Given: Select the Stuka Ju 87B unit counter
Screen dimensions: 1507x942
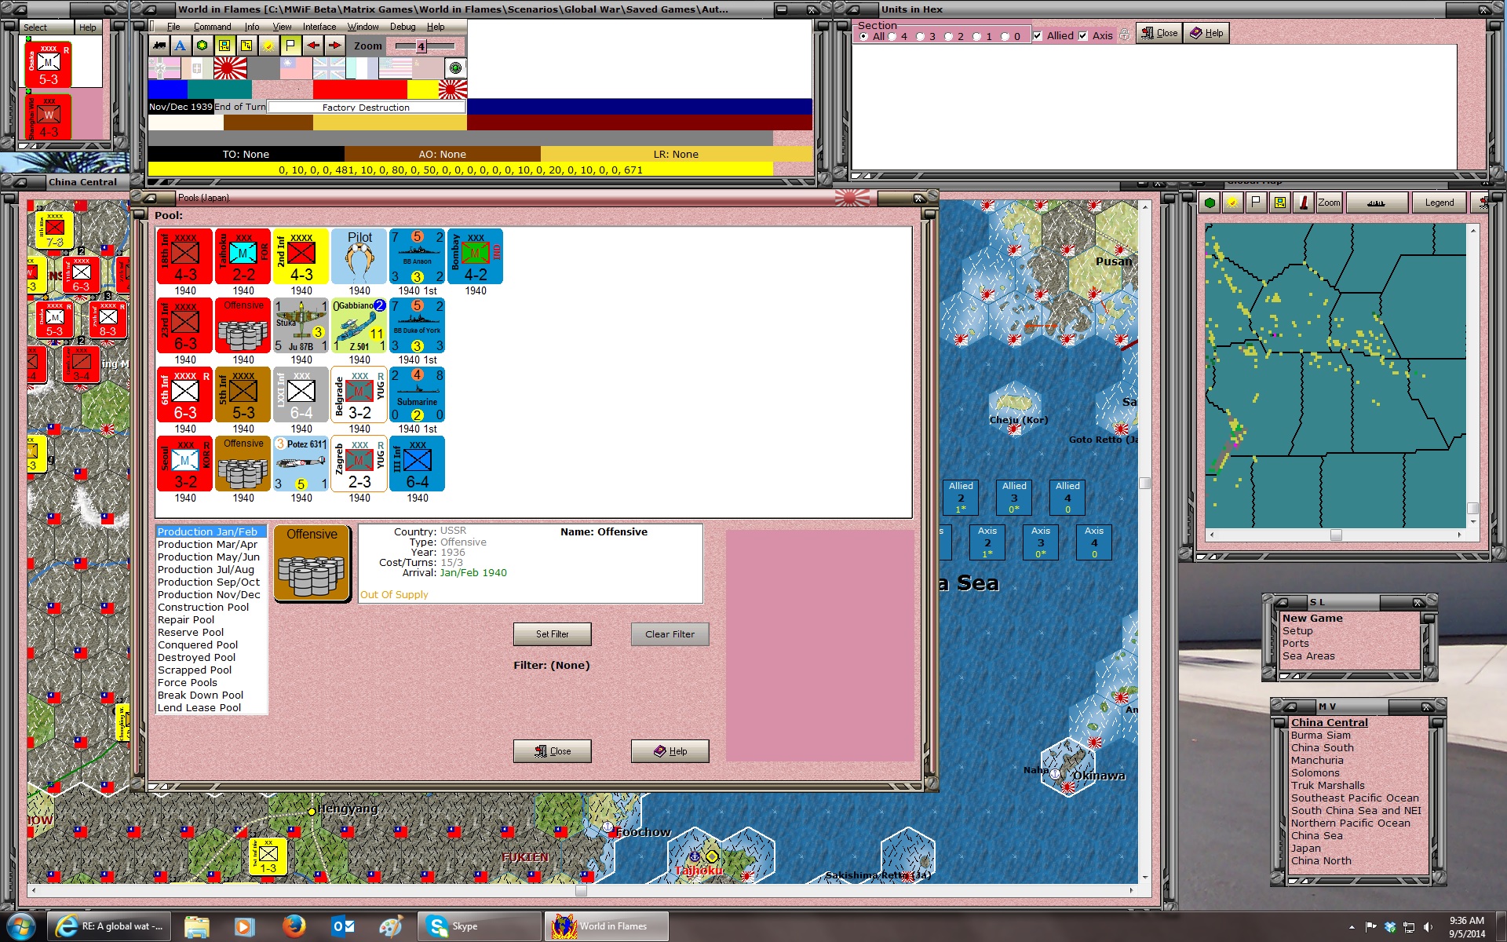Looking at the screenshot, I should point(301,325).
